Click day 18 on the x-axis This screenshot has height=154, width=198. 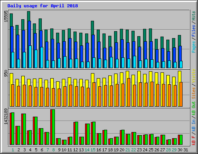pos(110,150)
